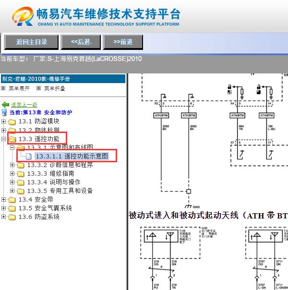The image size is (288, 290).
Task: Go back with the <<后退 button
Action: coord(81,42)
